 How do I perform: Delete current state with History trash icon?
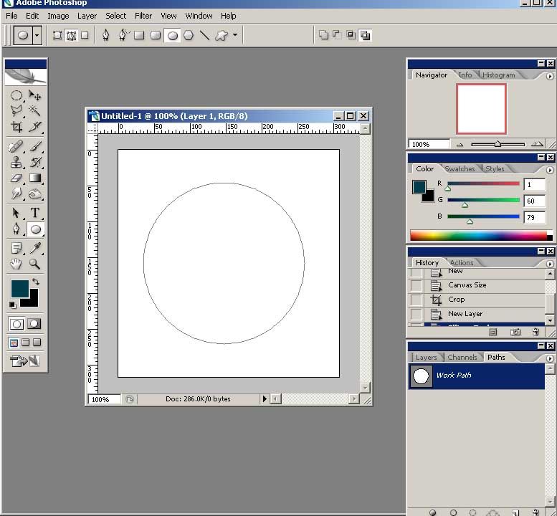(535, 333)
